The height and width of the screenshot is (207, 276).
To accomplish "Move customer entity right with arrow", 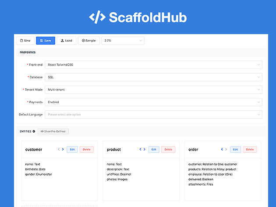I will click(63, 149).
